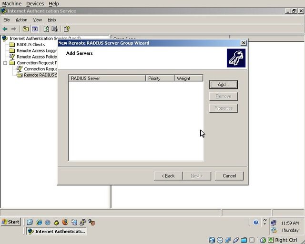The width and height of the screenshot is (305, 244).
Task: Click the Export List toolbar icon
Action: 55,29
